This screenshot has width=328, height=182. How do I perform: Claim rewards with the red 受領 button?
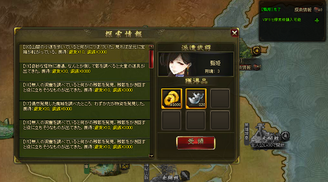click(195, 143)
